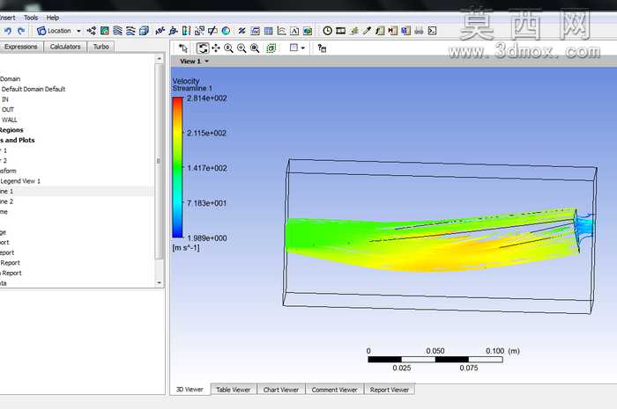Select Legend View 1 in the tree
Image resolution: width=617 pixels, height=409 pixels.
coord(20,181)
